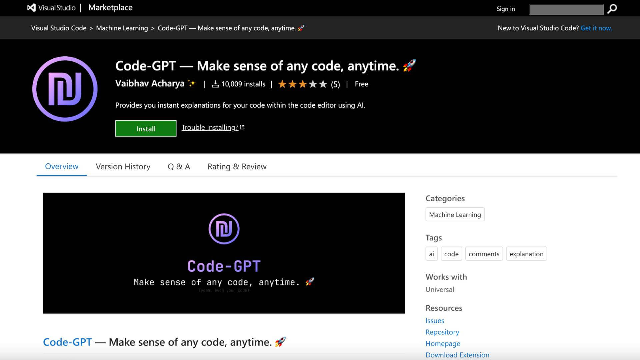Click the Visual Studio logo icon
Image resolution: width=640 pixels, height=360 pixels.
point(32,7)
